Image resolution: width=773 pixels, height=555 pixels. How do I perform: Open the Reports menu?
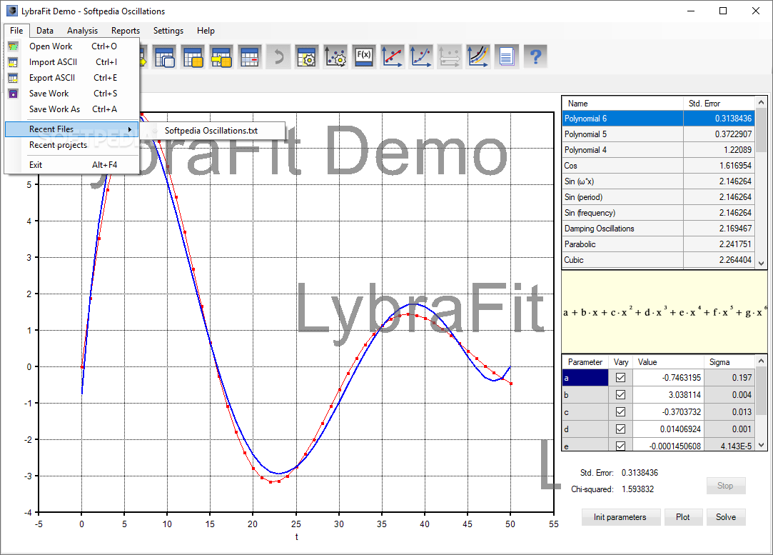(x=125, y=31)
